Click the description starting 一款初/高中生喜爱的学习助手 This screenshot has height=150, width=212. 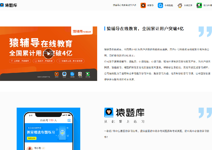click(x=156, y=134)
